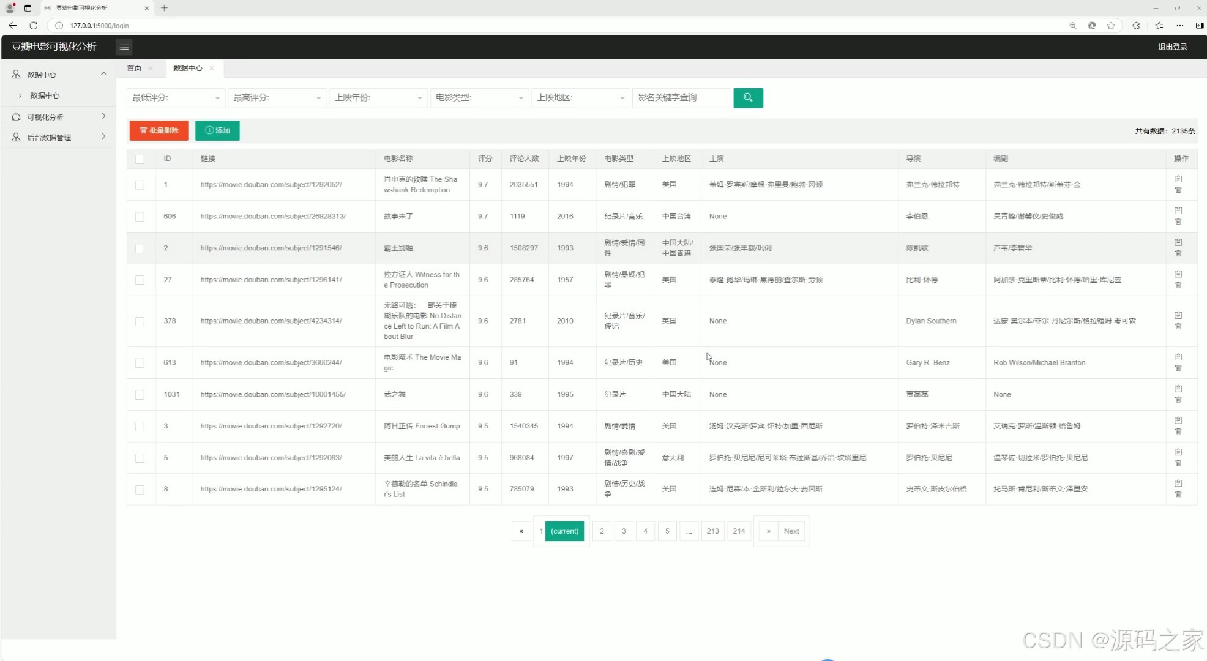The width and height of the screenshot is (1207, 661).
Task: Open the 最低评分 dropdown
Action: [x=175, y=98]
